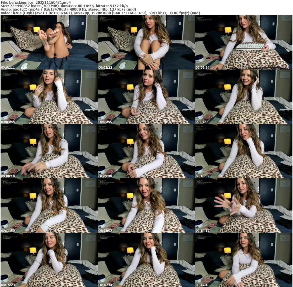Select the frame with the outstretched hand at 00:14:12
293x287 pixels.
(x=243, y=205)
